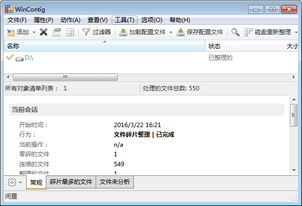Switch to the 文件未分析 tab

(115, 182)
